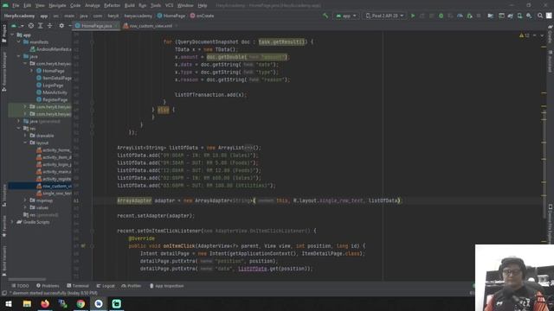Toggle the Gradle right side tab
554x311 pixels.
point(551,35)
